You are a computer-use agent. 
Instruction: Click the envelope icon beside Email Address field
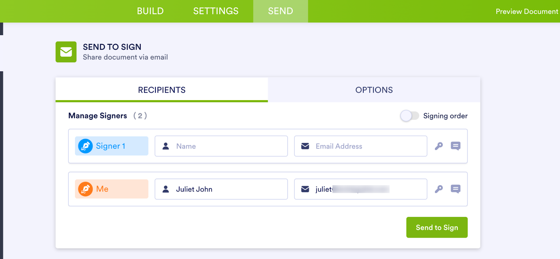point(305,146)
